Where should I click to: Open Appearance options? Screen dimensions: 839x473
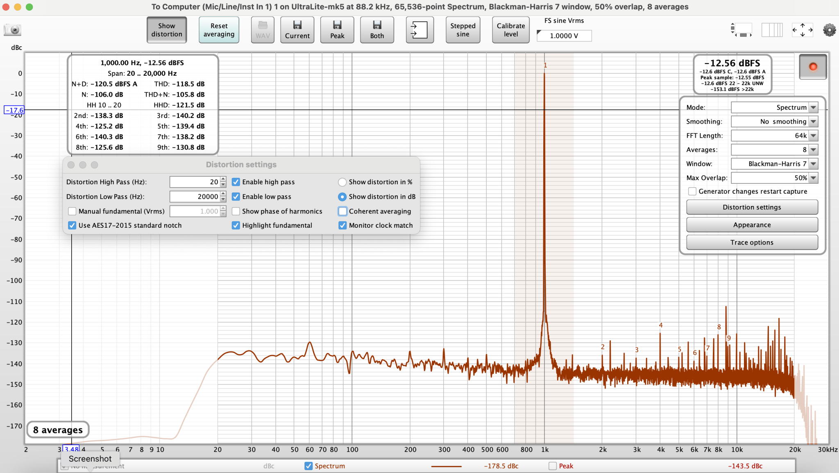[752, 225]
